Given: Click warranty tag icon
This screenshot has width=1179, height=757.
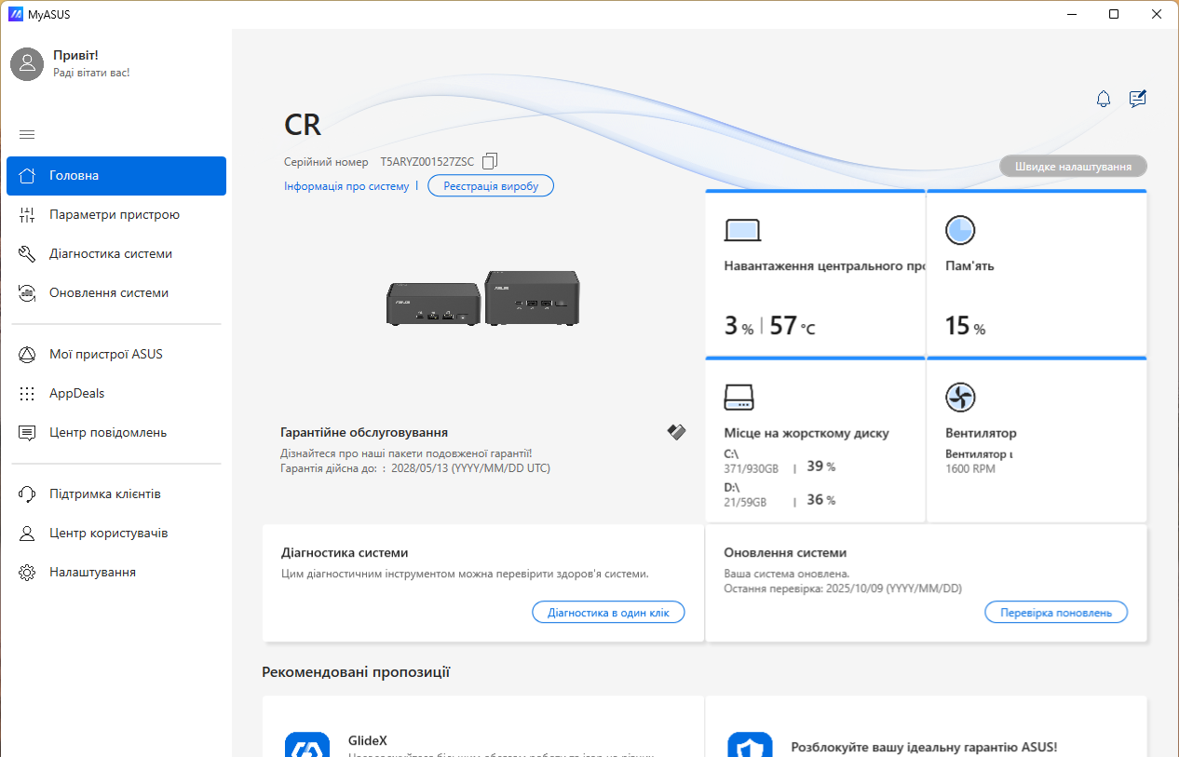Looking at the screenshot, I should (677, 431).
